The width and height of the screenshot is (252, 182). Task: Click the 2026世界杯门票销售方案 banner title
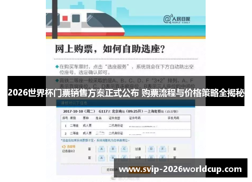(x=126, y=93)
